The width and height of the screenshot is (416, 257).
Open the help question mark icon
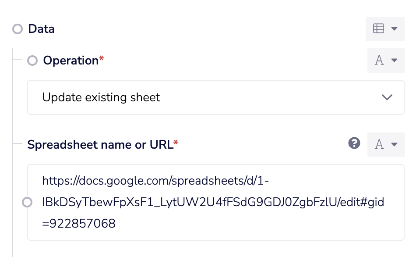coord(354,143)
